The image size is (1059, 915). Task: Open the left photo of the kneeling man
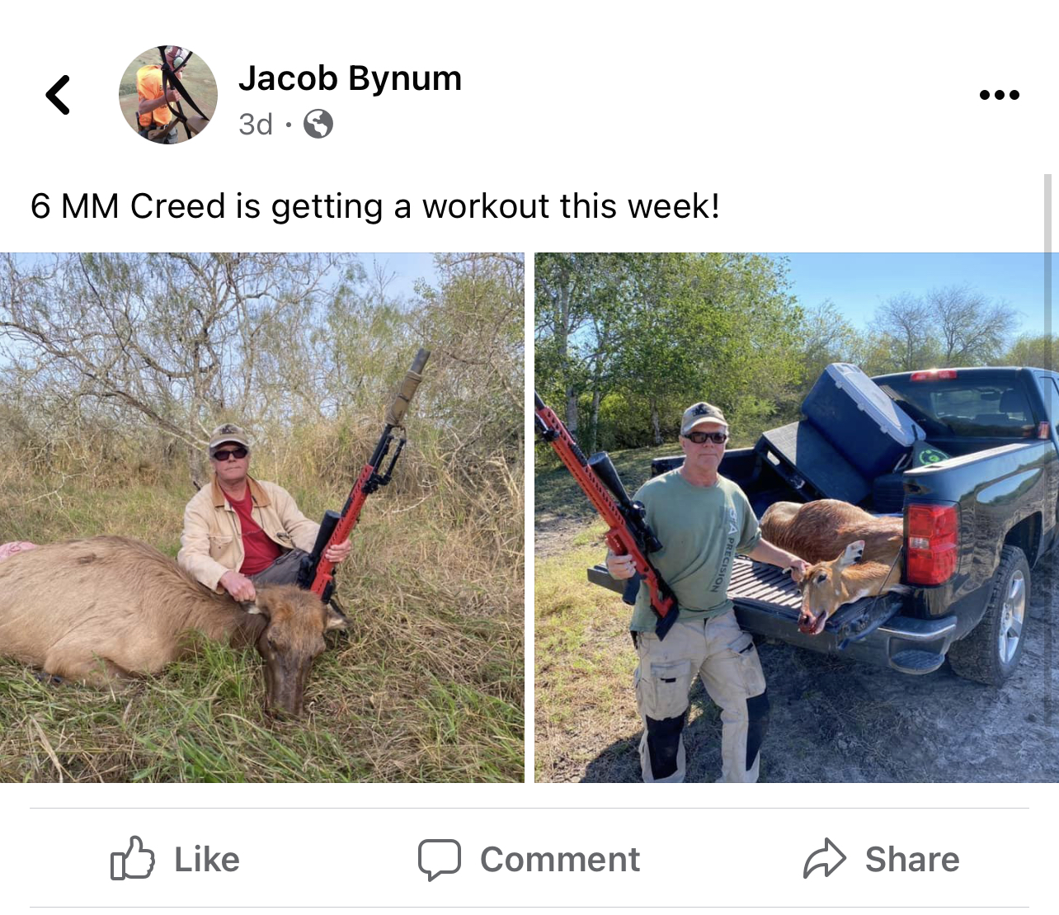click(261, 517)
